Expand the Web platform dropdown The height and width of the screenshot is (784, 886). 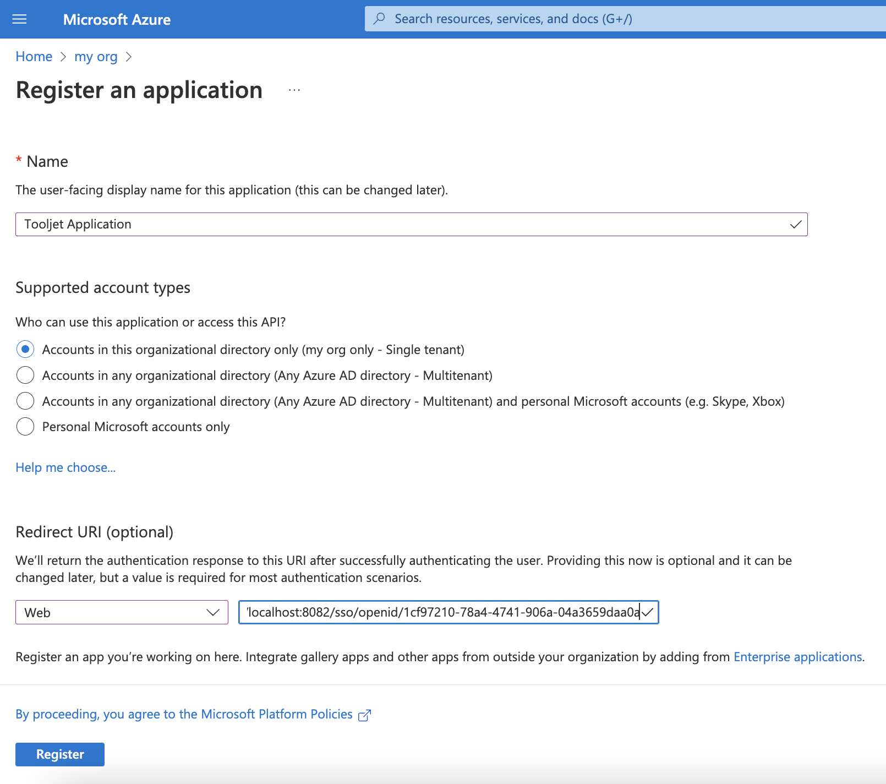click(122, 612)
